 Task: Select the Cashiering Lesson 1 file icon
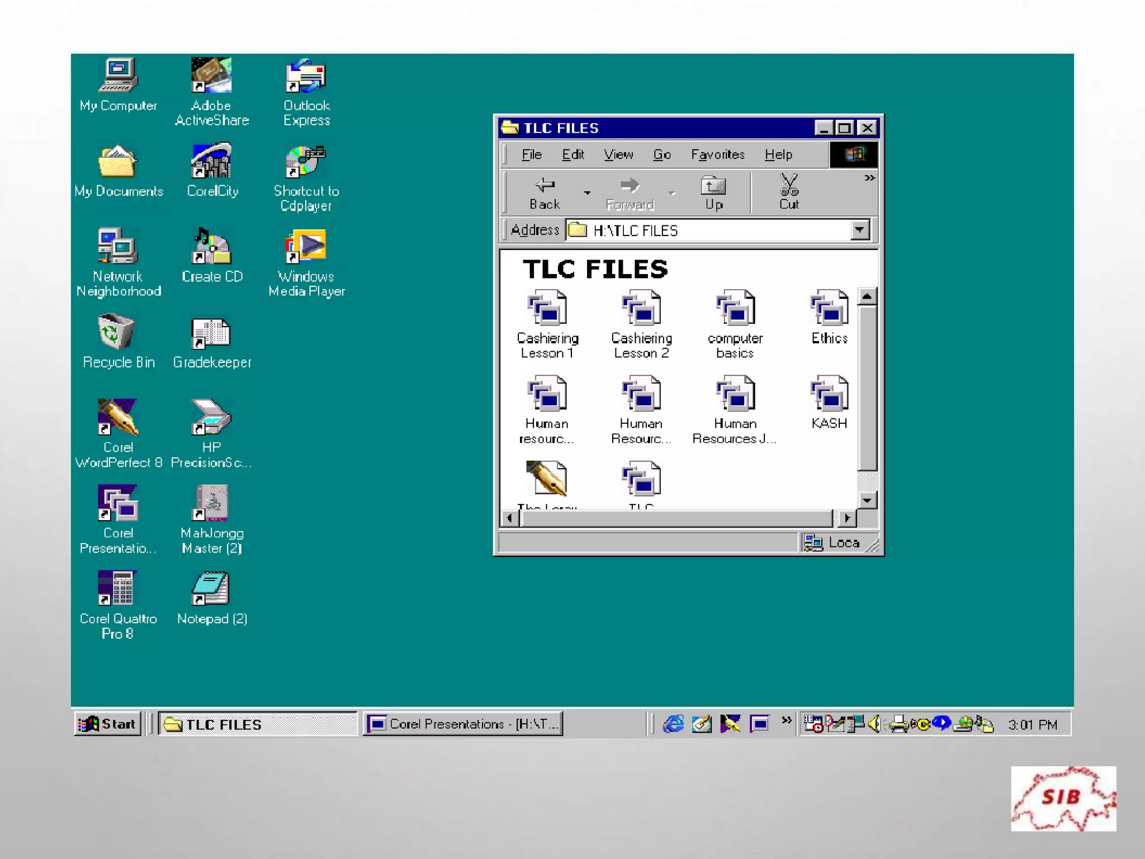click(547, 308)
